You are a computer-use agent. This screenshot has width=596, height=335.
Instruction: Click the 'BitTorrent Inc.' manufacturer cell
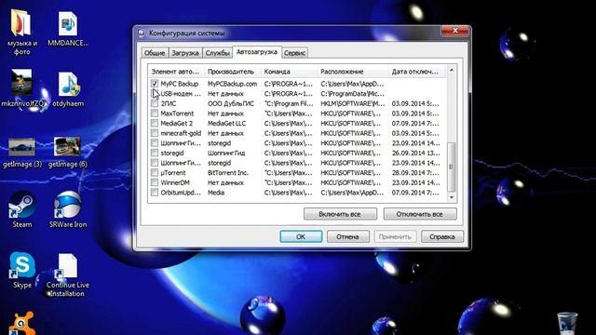click(228, 172)
